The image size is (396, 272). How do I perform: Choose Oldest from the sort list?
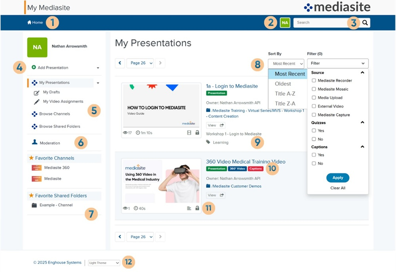click(x=283, y=84)
